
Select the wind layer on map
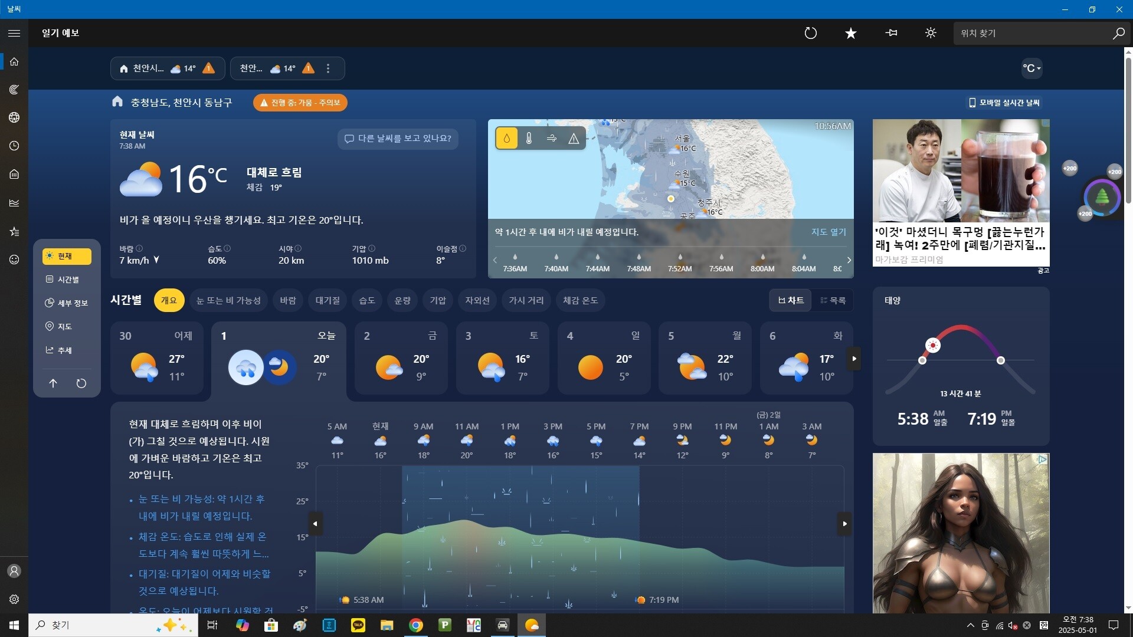pos(551,138)
